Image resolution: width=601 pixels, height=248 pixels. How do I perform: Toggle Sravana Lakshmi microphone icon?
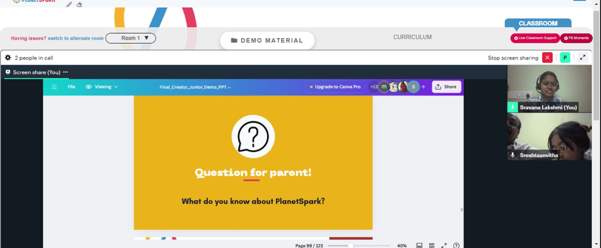[x=513, y=107]
